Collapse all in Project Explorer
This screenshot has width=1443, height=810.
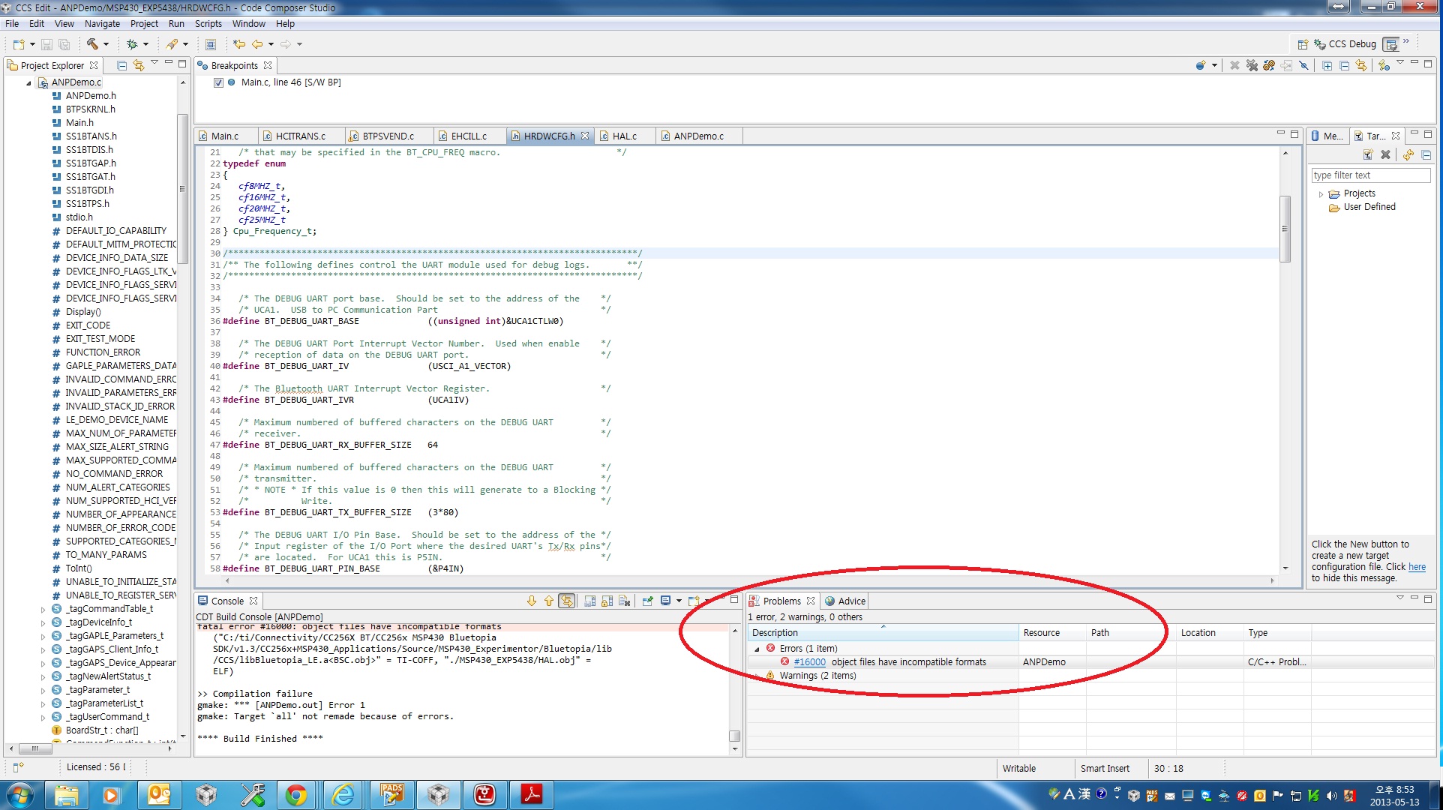(x=121, y=66)
